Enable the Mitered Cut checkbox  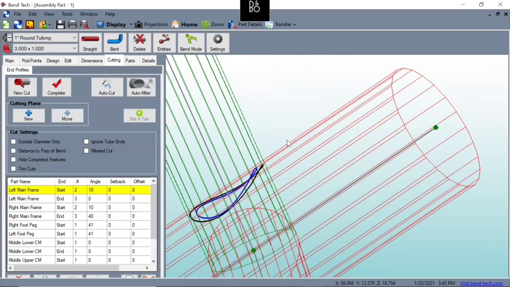(86, 151)
